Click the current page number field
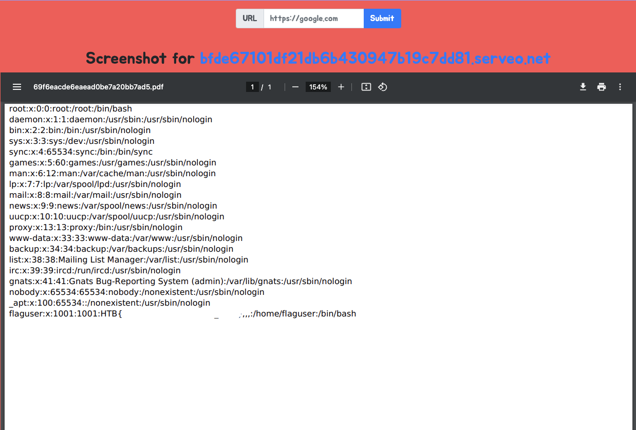Image resolution: width=636 pixels, height=430 pixels. [x=252, y=87]
